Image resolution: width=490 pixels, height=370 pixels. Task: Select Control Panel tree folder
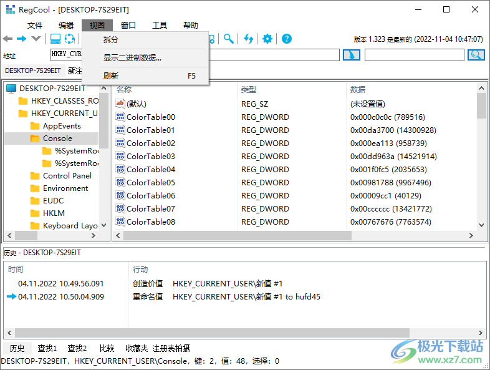point(67,176)
